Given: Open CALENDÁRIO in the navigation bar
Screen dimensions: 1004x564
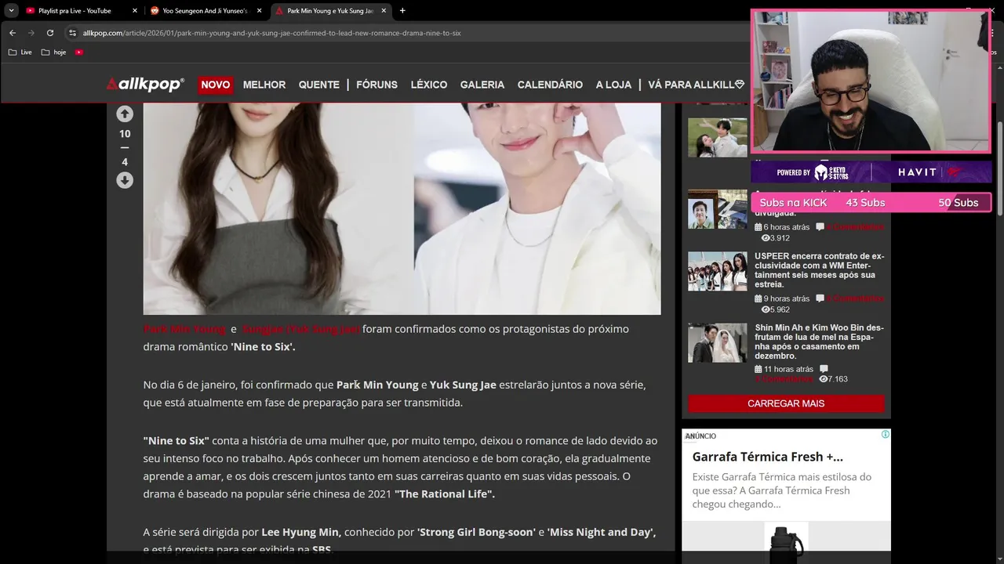Looking at the screenshot, I should [x=550, y=85].
